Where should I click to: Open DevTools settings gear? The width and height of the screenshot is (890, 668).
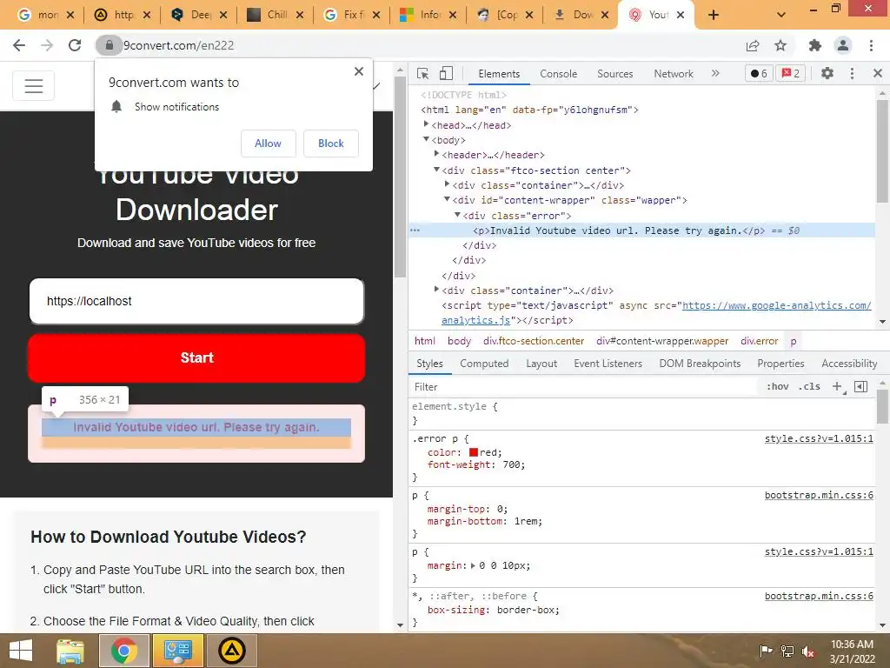(827, 73)
